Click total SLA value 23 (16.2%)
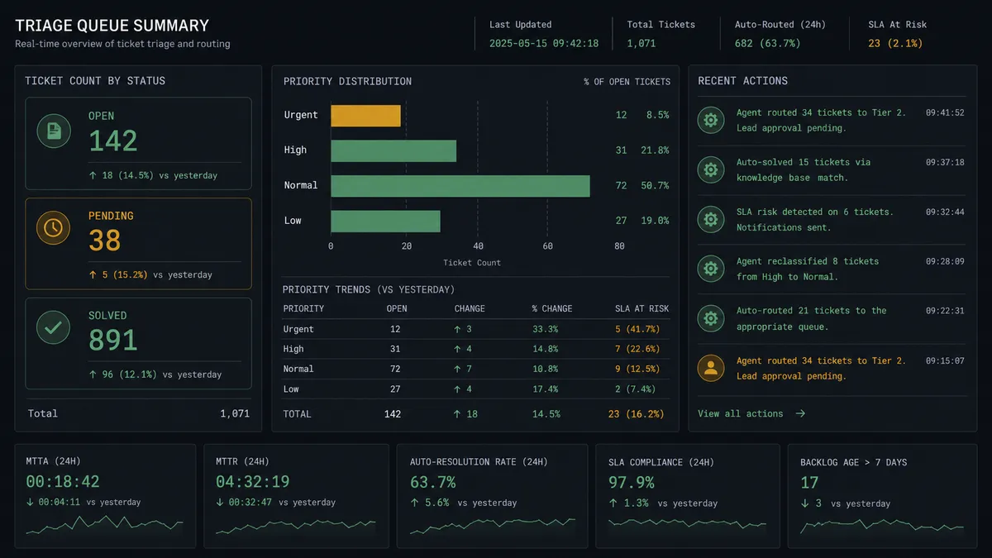 (636, 414)
